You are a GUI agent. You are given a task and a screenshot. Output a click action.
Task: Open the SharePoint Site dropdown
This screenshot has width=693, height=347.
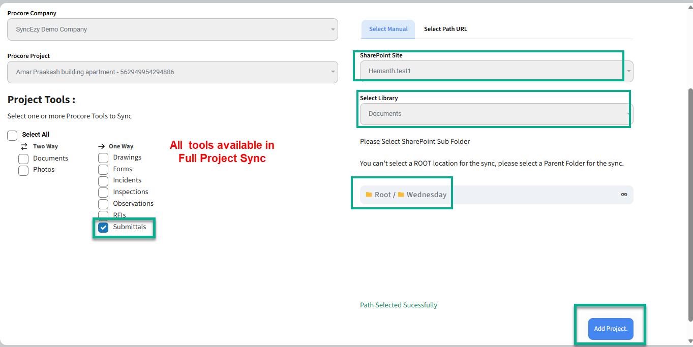point(496,71)
